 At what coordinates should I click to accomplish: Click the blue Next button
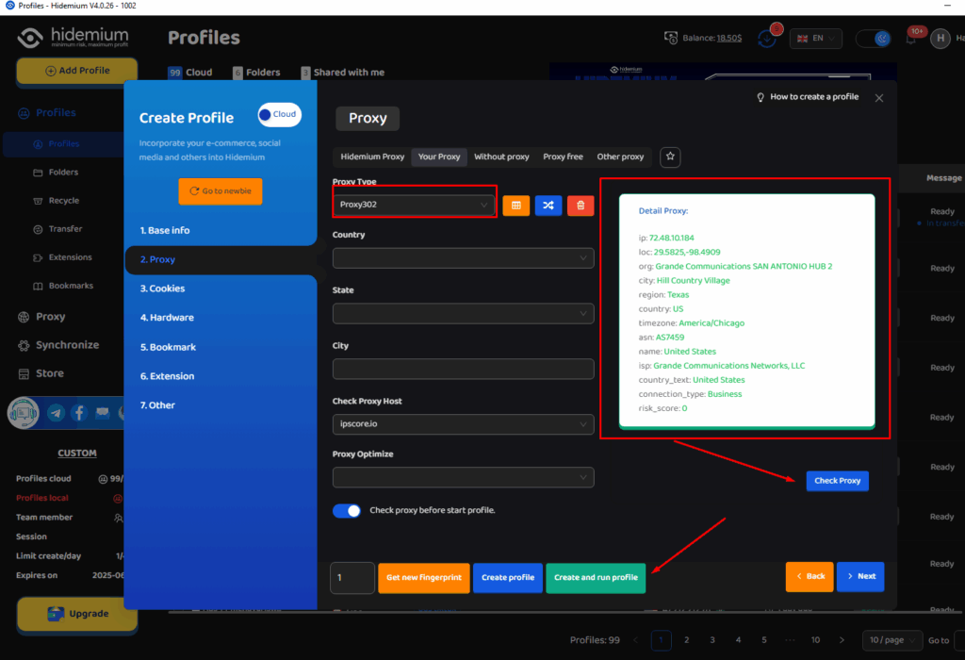[x=860, y=577]
